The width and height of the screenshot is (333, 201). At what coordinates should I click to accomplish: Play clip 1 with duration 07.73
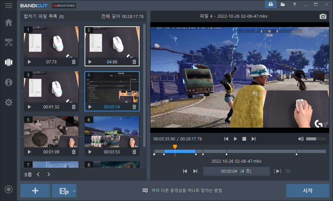(x=29, y=62)
